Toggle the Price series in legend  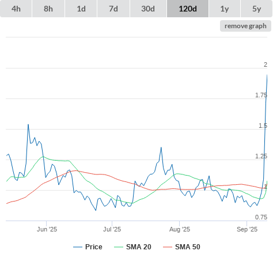tap(94, 247)
